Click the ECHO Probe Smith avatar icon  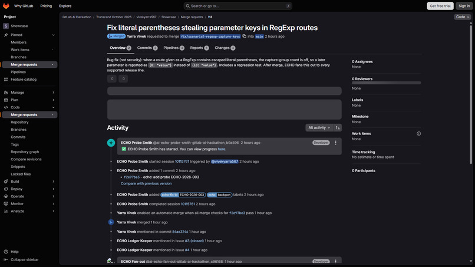pyautogui.click(x=111, y=143)
